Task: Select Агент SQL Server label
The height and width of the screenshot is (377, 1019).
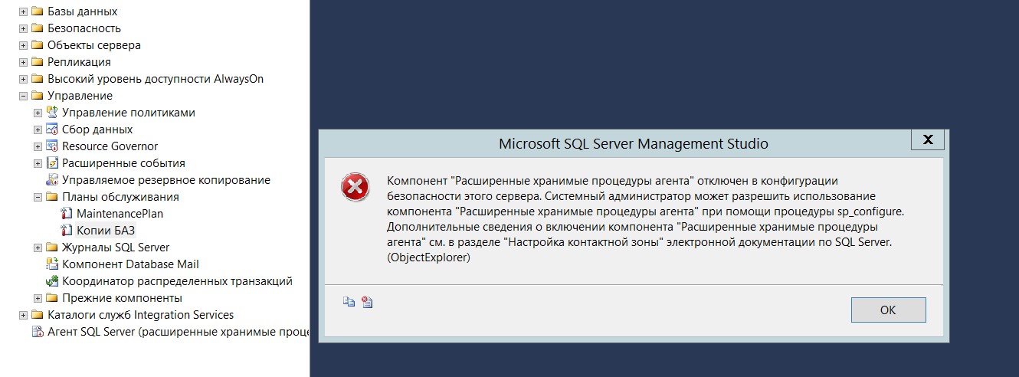Action: 178,332
